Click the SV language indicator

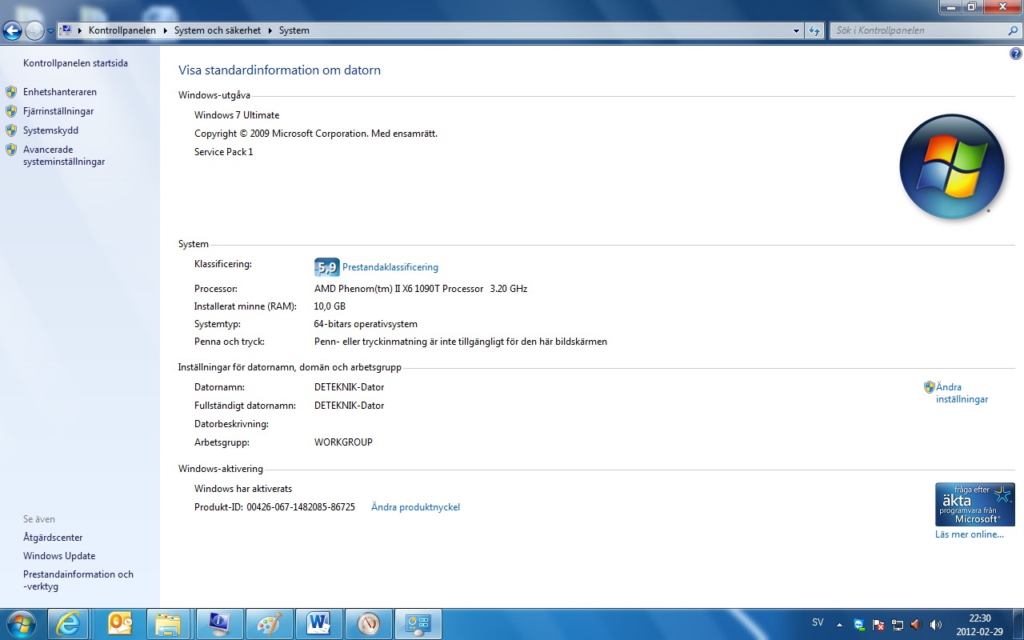coord(818,622)
